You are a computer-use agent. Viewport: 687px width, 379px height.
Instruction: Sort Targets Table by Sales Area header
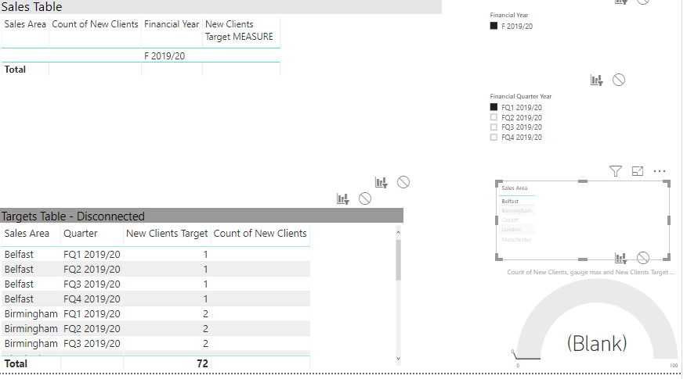(x=27, y=234)
